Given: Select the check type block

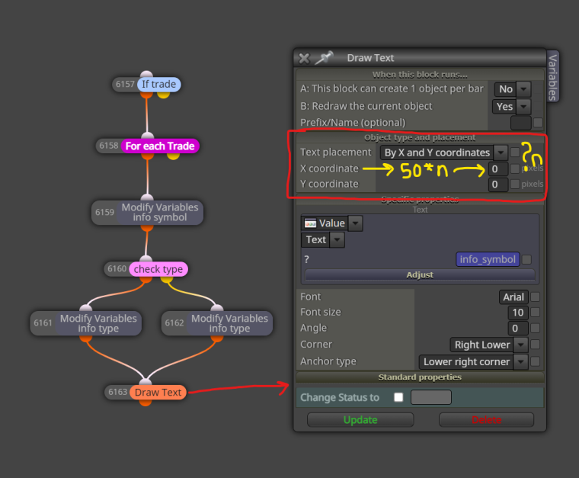Looking at the screenshot, I should [x=158, y=269].
